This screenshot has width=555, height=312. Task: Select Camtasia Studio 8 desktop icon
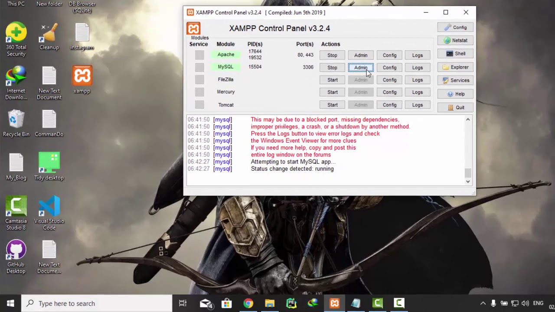16,213
